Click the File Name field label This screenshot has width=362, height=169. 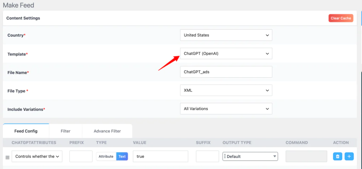pos(18,72)
